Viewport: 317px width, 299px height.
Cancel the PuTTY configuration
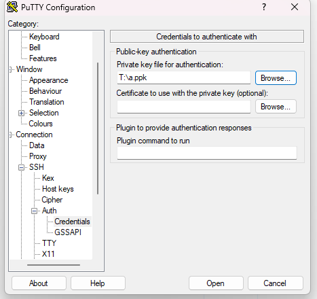(x=275, y=283)
